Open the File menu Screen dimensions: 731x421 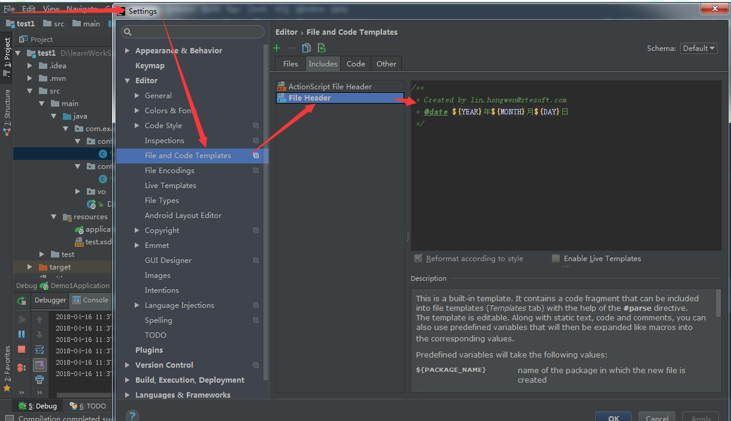pyautogui.click(x=9, y=8)
